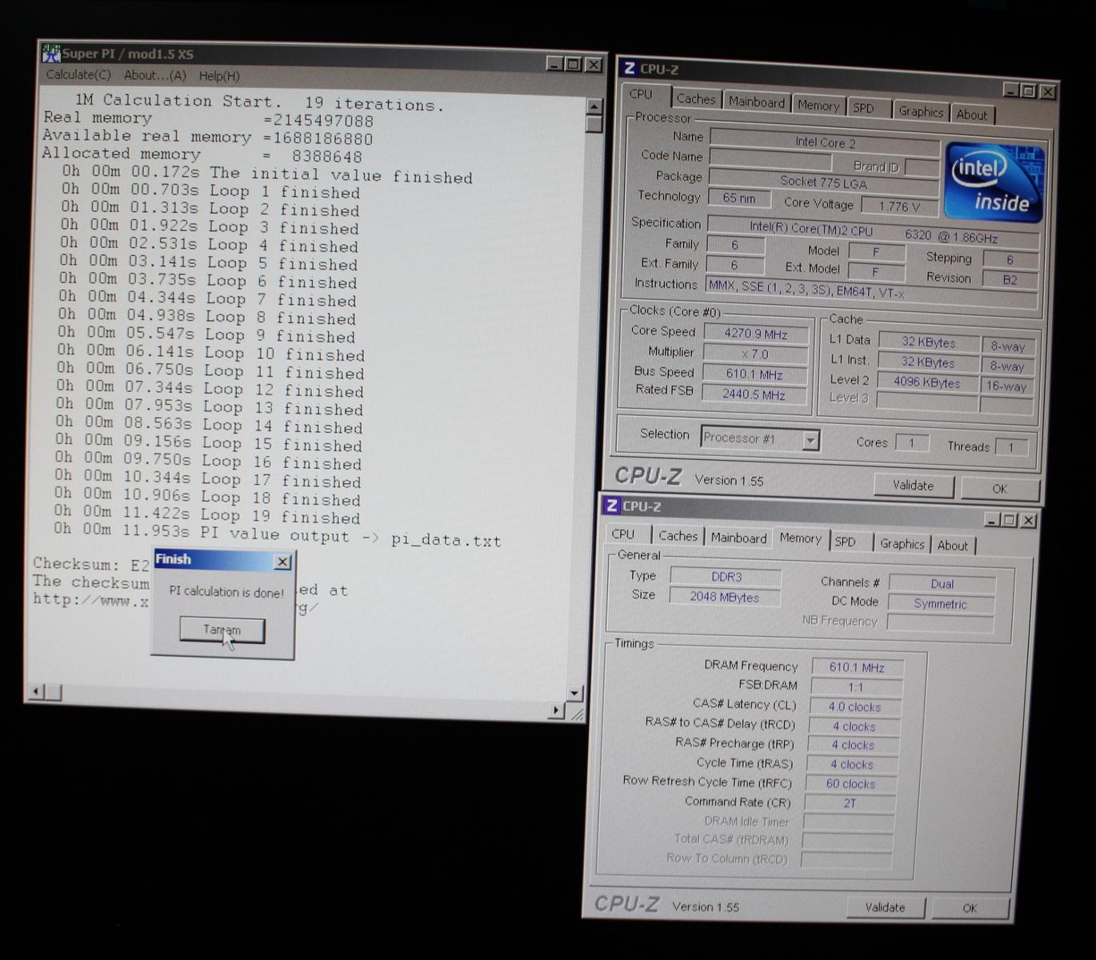The image size is (1096, 960).
Task: Click Core Speed value 4270.9 MHz
Action: 756,334
